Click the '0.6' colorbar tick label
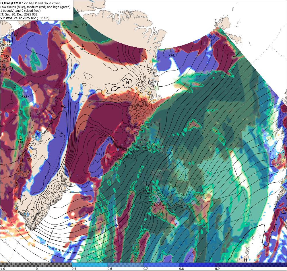The image size is (287, 271). pyautogui.click(x=110, y=269)
